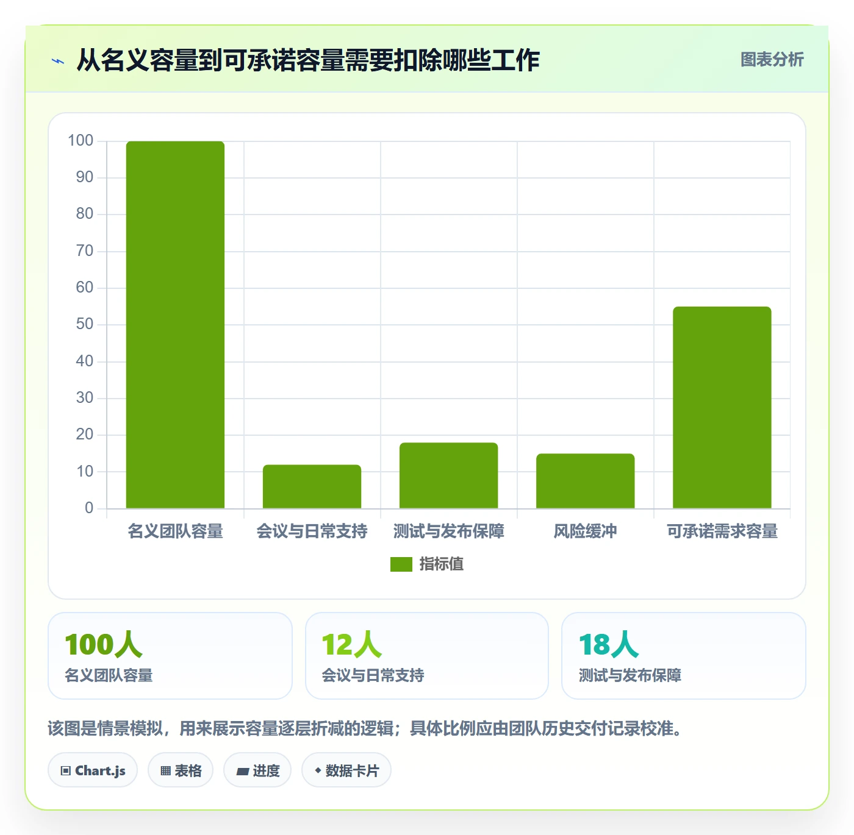
Task: Toggle the 指标值 legend color swatch
Action: 401,564
